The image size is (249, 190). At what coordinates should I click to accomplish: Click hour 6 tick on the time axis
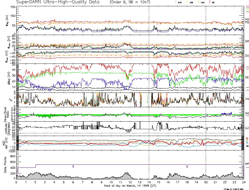(73, 182)
